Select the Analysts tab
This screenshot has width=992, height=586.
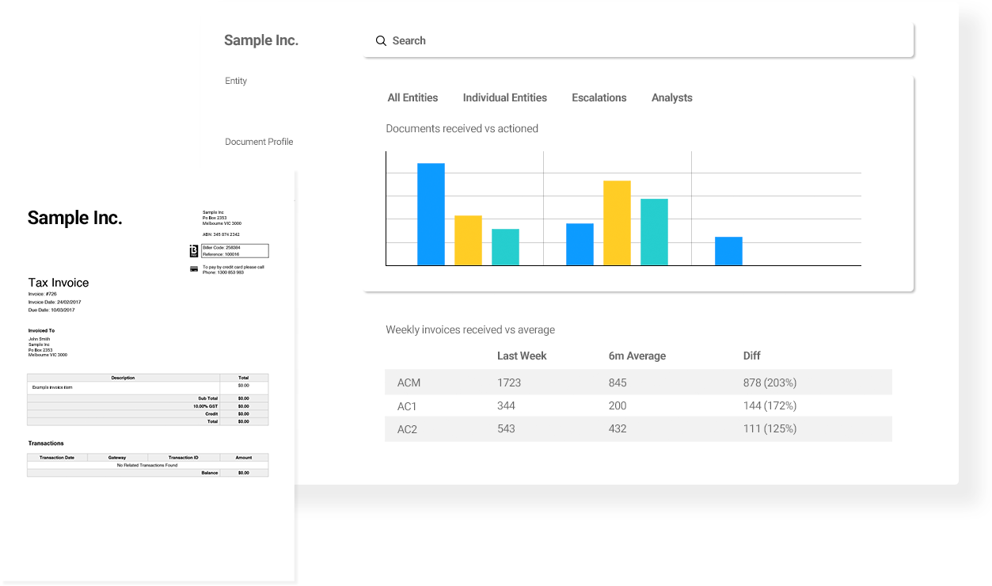tap(671, 97)
